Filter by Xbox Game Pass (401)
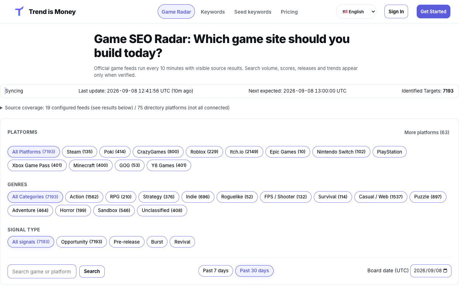The image size is (459, 287). click(x=37, y=165)
